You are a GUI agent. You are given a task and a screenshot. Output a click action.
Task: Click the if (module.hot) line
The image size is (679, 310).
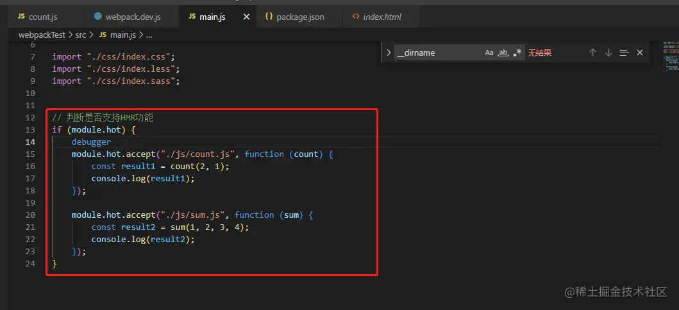tap(94, 130)
